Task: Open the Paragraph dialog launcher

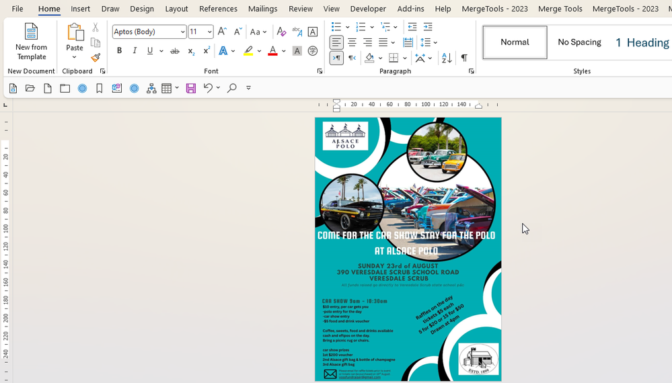Action: point(472,71)
